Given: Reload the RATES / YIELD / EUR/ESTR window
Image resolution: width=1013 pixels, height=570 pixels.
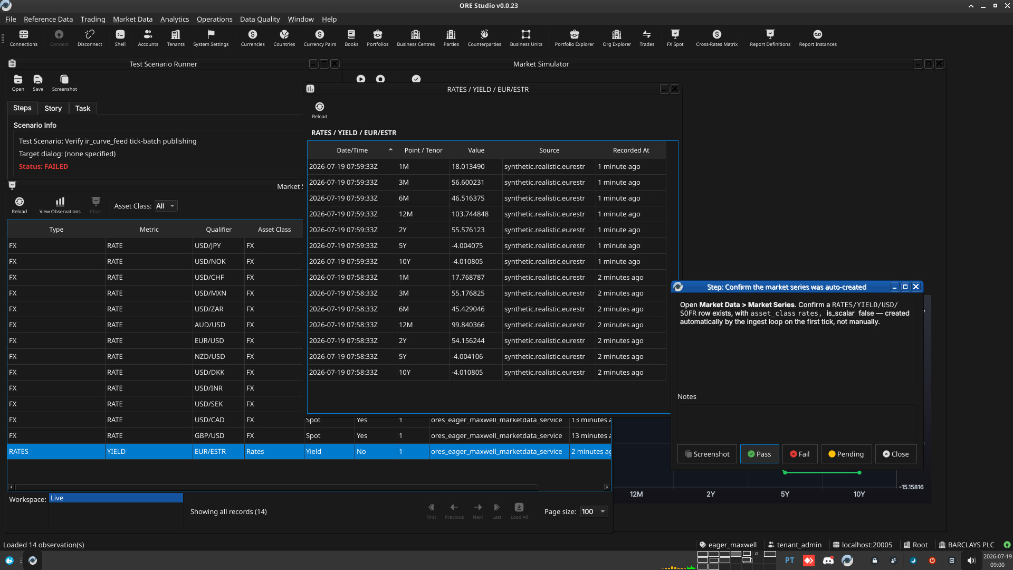Looking at the screenshot, I should (x=319, y=110).
